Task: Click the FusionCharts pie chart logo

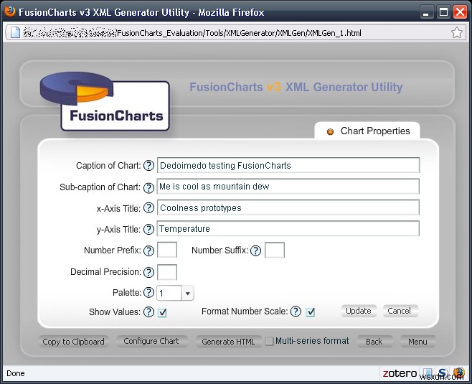Action: [105, 101]
